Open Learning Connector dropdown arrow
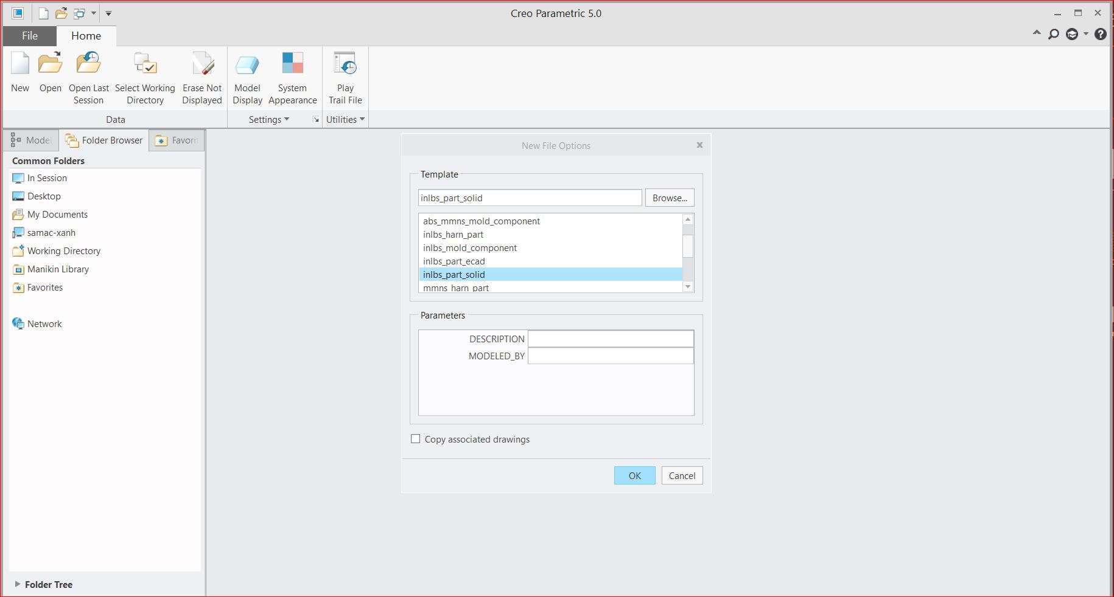1114x597 pixels. (1086, 35)
